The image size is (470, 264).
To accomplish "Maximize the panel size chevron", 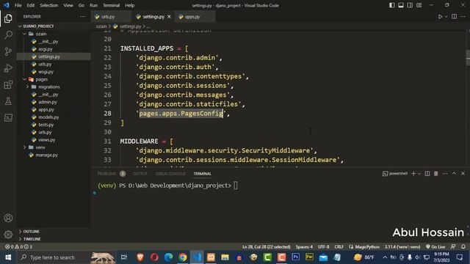I will pos(454,174).
